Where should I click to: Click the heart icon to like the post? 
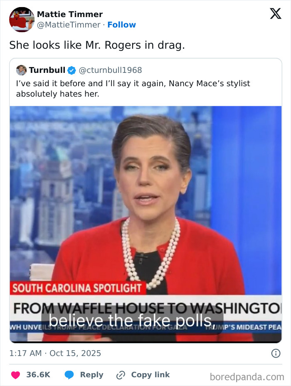[15, 374]
